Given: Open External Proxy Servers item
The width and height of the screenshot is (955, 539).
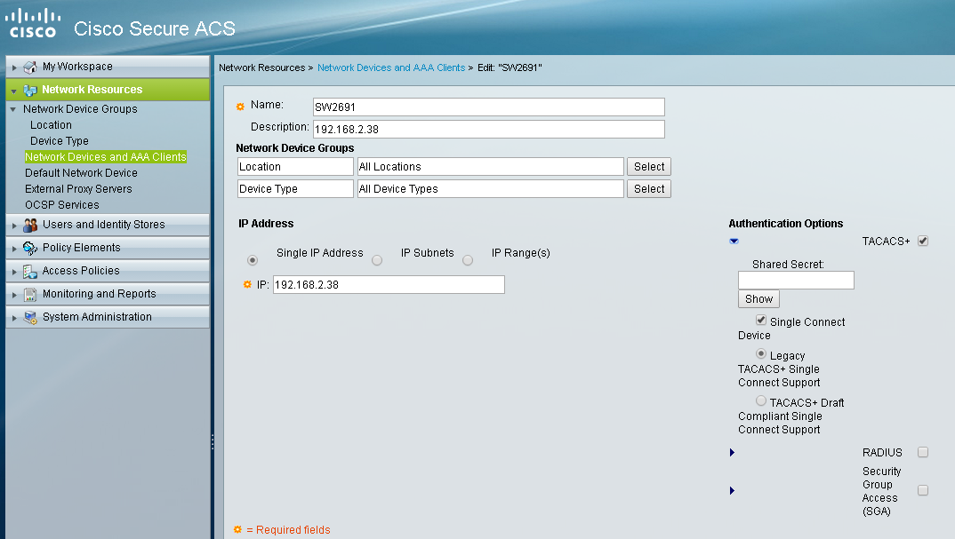Looking at the screenshot, I should [78, 188].
